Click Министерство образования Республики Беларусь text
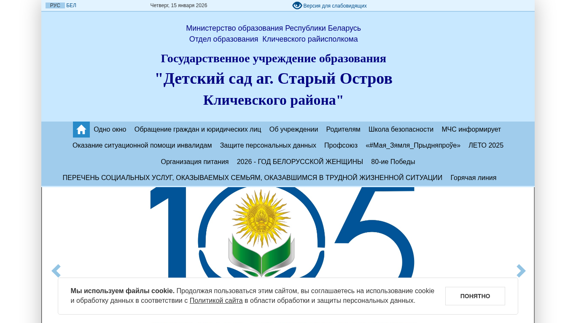Viewport: 576px width, 323px height. pyautogui.click(x=274, y=28)
